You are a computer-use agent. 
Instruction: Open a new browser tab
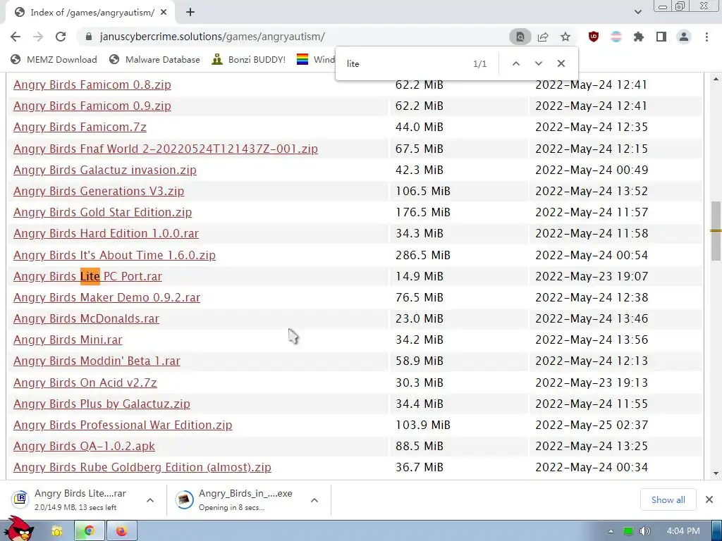tap(190, 13)
